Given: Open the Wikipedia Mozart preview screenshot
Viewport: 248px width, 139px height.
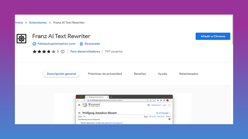Looking at the screenshot, I should tap(124, 109).
